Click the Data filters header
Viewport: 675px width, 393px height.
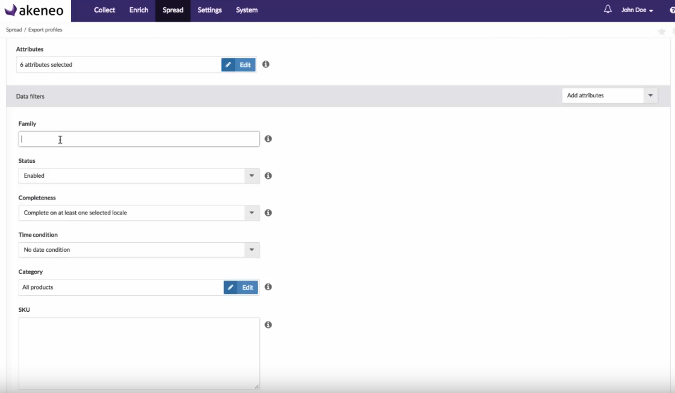[x=30, y=96]
